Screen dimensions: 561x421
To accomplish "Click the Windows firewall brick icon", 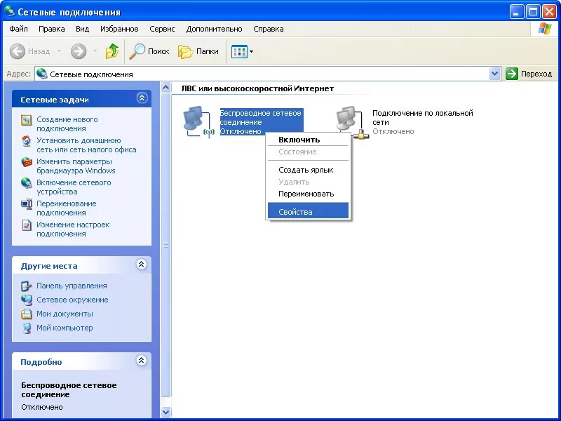I will coord(27,162).
